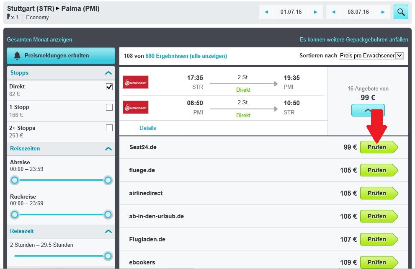Click Prüfen for ab-in-den-urlaub.de
This screenshot has width=415, height=269.
(379, 216)
